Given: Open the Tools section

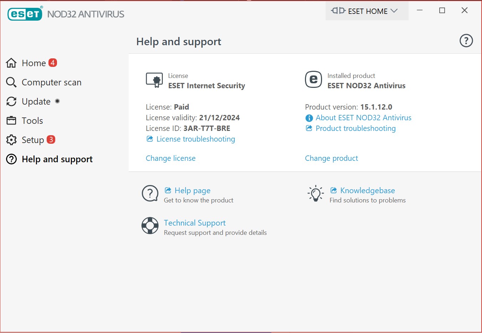Looking at the screenshot, I should 32,121.
